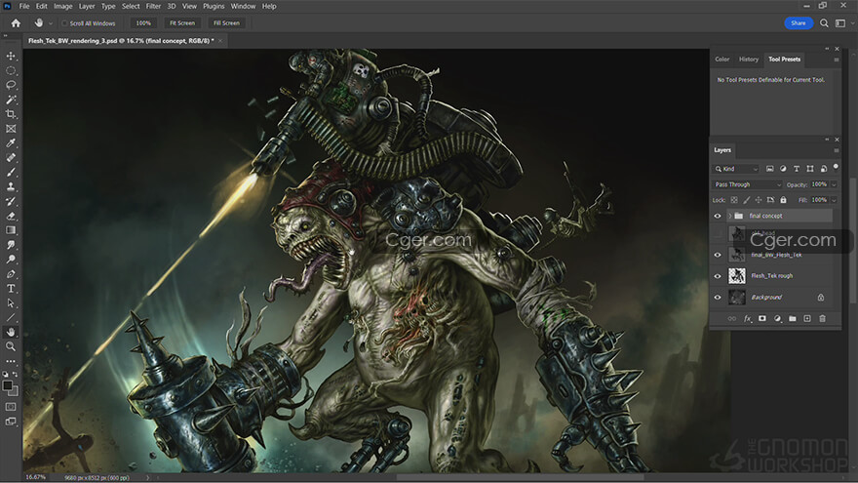
Task: Select the Healing Brush tool
Action: (x=11, y=158)
